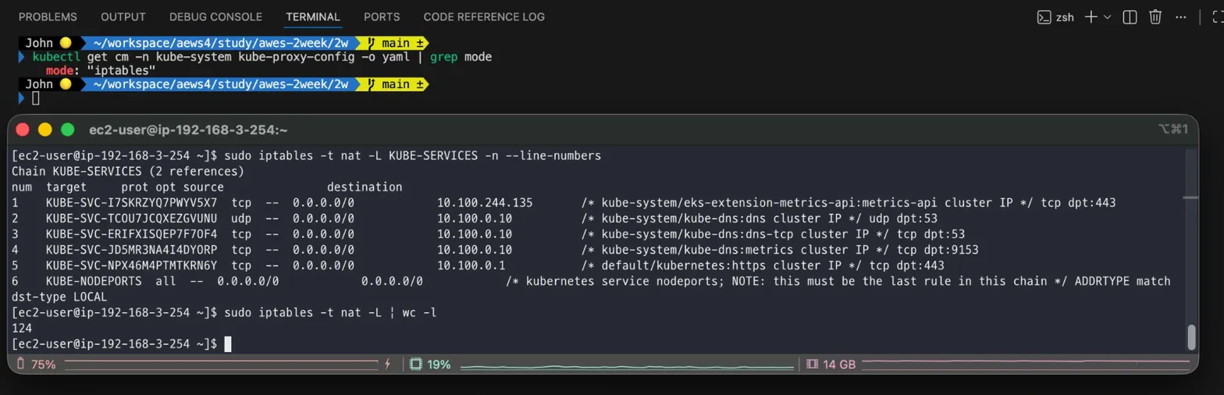Screen dimensions: 1224x395
Task: Select the TERMINAL tab
Action: point(313,16)
